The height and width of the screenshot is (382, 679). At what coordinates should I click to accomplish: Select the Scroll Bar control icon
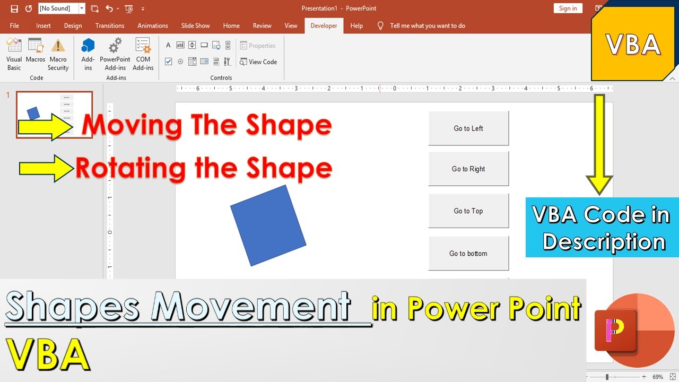point(228,45)
